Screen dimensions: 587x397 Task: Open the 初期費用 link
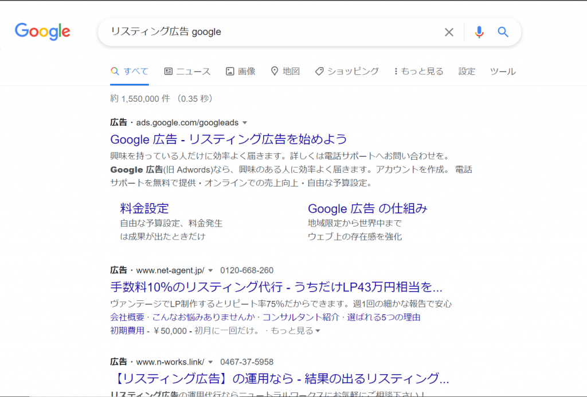[127, 331]
